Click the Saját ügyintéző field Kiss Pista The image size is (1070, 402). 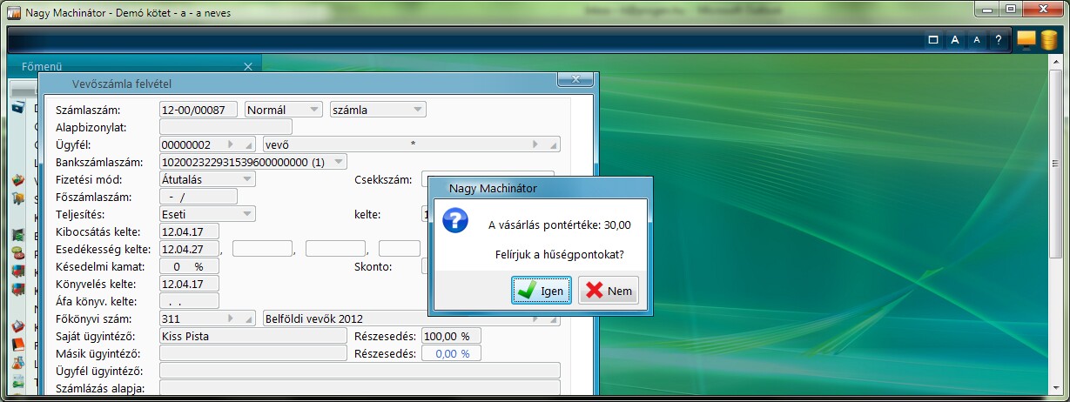[253, 336]
